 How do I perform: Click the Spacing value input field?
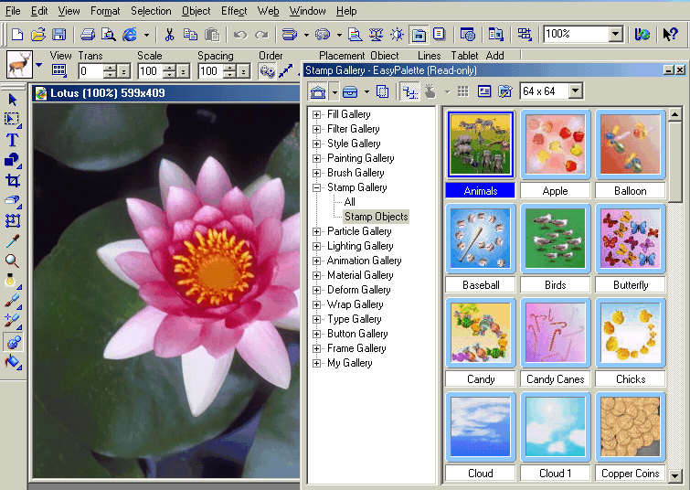(211, 71)
